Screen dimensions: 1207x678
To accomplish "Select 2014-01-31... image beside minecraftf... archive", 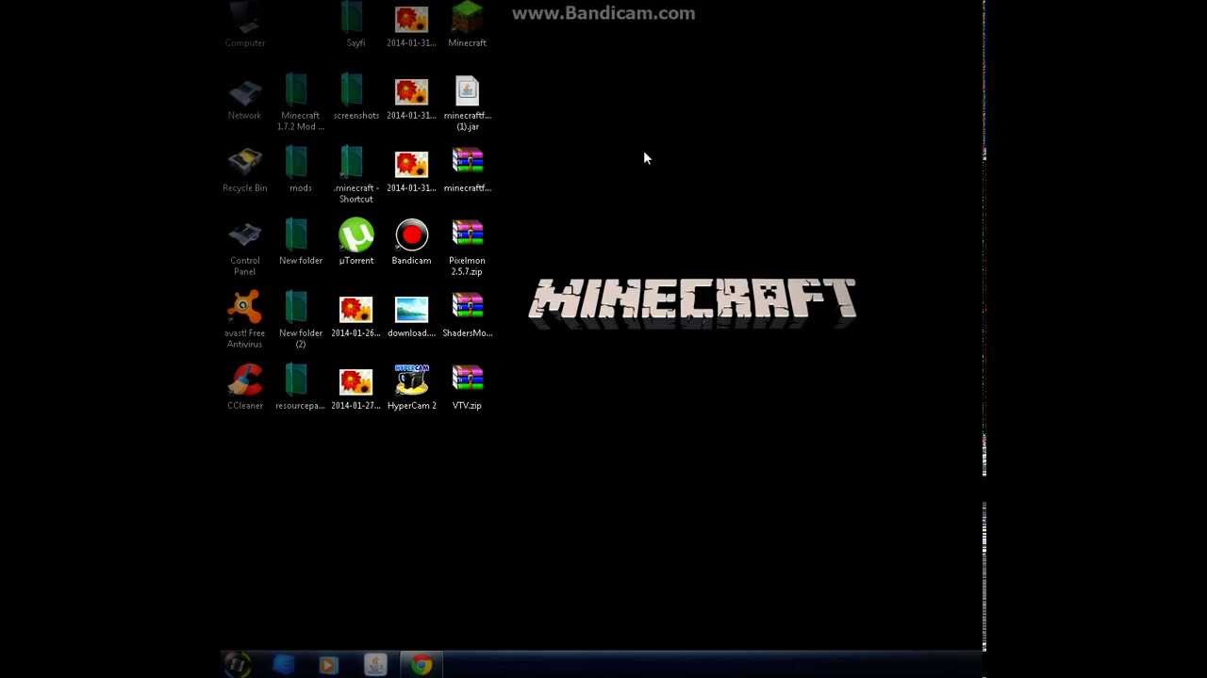I will coord(411,169).
